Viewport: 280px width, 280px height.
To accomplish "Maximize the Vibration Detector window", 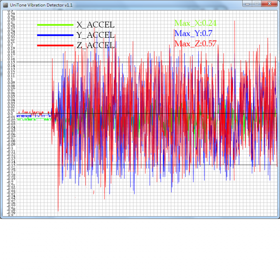I will (x=257, y=4).
